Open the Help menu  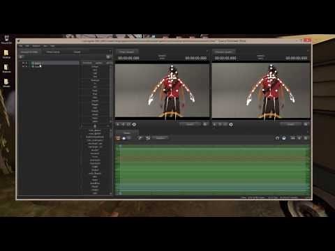point(52,46)
